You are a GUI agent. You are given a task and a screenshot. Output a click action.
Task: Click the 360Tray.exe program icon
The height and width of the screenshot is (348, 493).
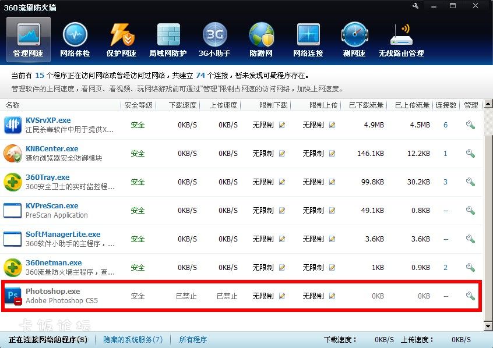(13, 182)
